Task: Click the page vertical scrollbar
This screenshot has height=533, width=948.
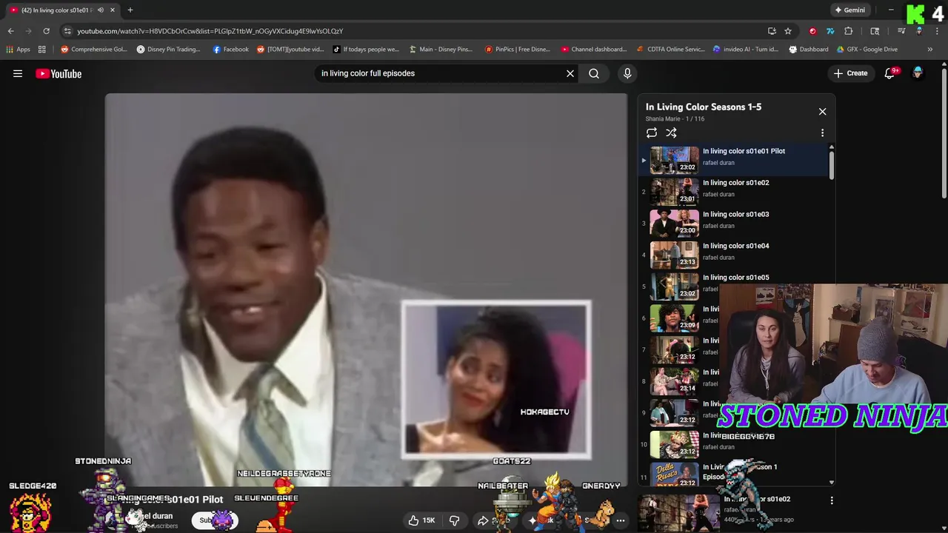Action: pyautogui.click(x=944, y=133)
